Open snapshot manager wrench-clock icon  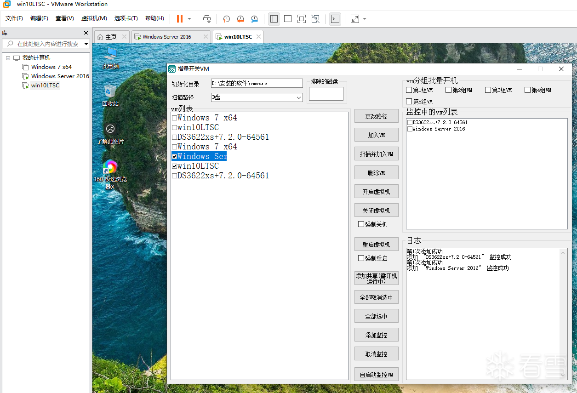coord(254,19)
